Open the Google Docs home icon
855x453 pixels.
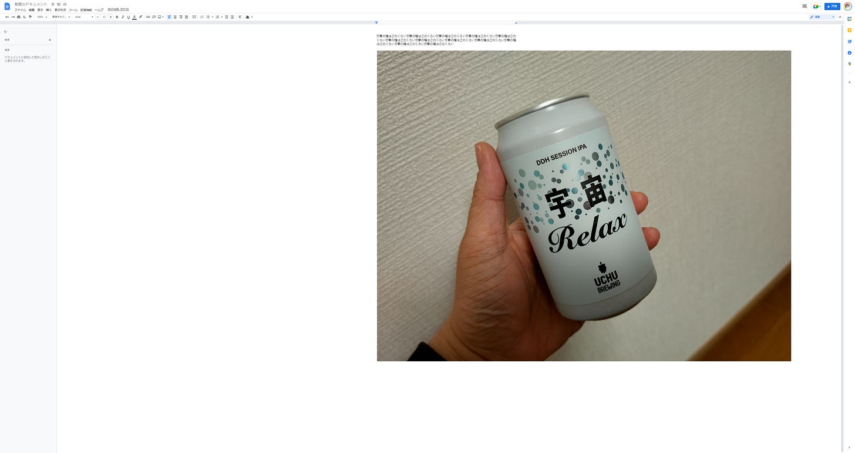click(7, 6)
